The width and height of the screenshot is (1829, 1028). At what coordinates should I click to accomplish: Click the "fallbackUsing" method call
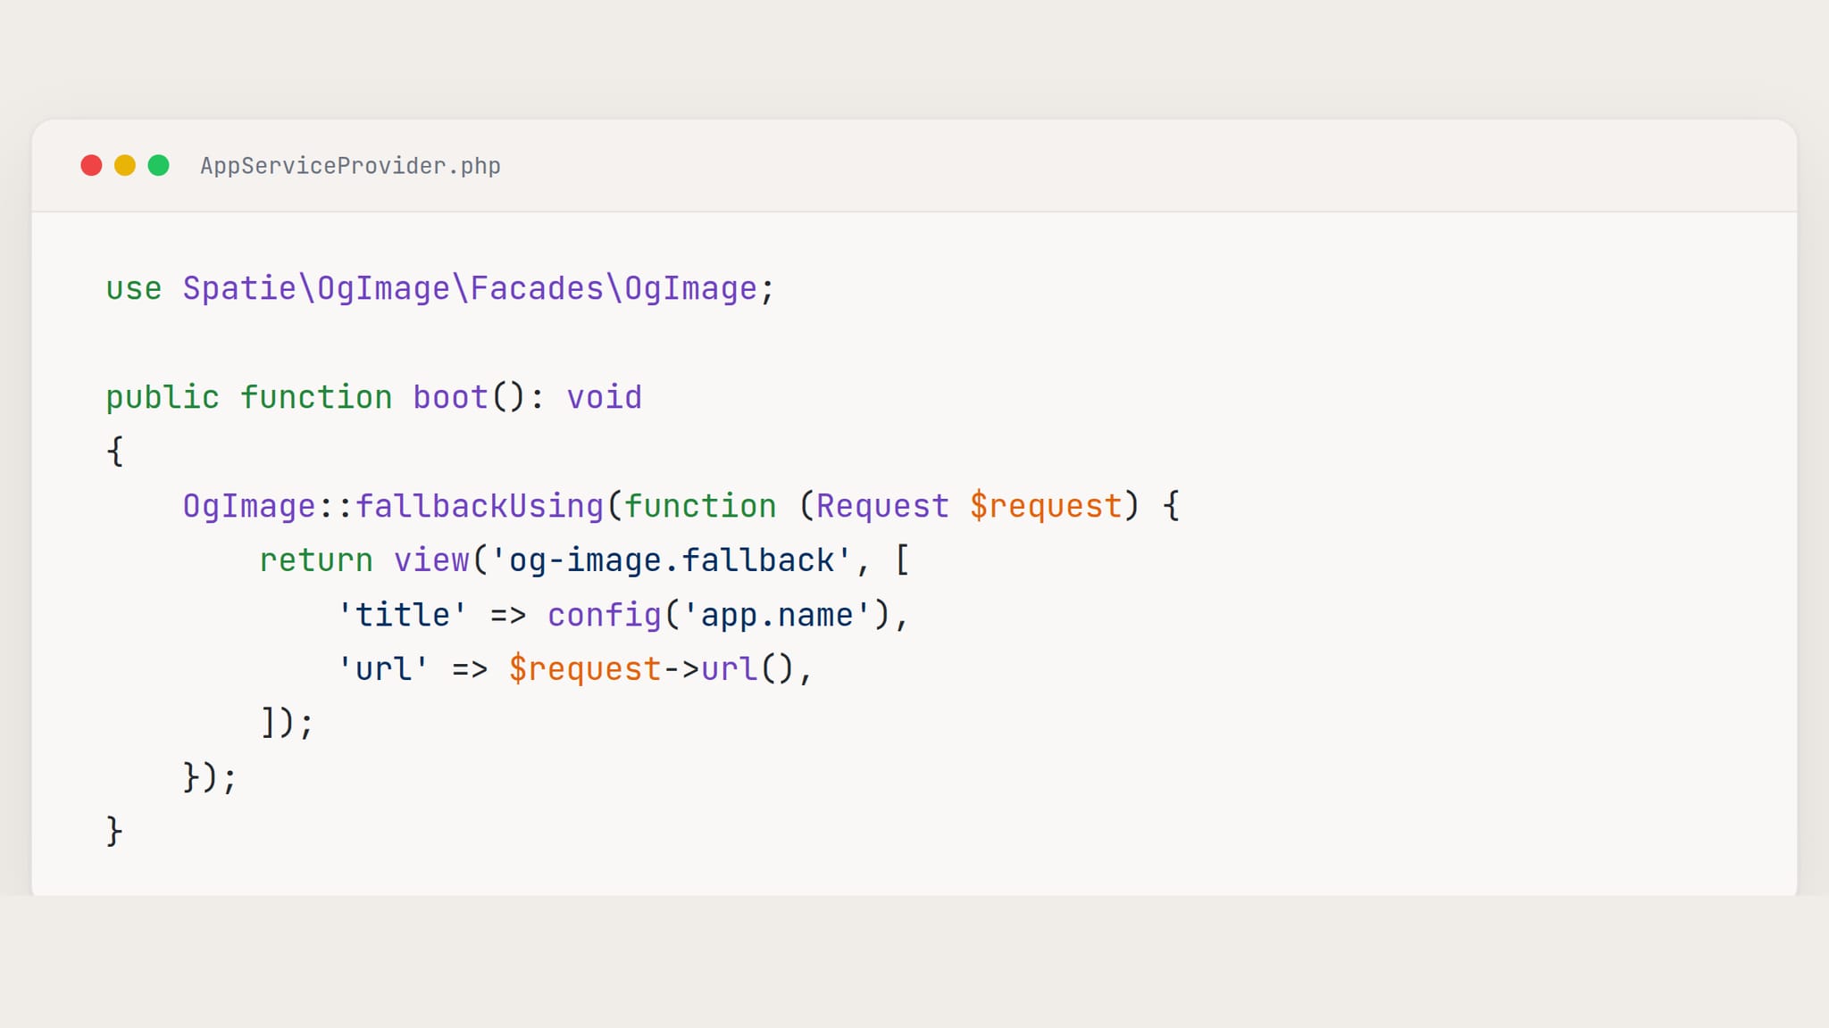click(x=480, y=507)
